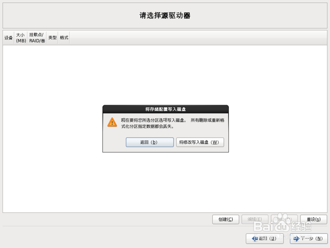Click the 格式 column header
The width and height of the screenshot is (330, 248).
(63, 37)
